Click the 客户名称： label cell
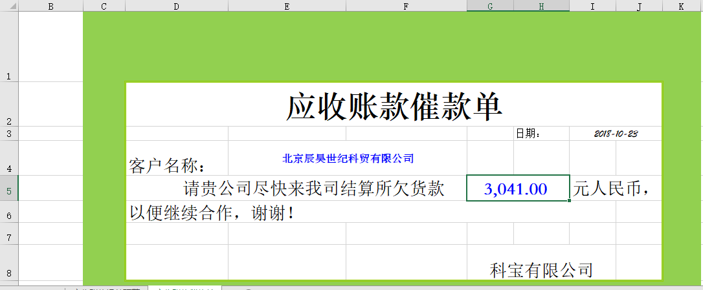Image resolution: width=703 pixels, height=290 pixels. pos(168,165)
